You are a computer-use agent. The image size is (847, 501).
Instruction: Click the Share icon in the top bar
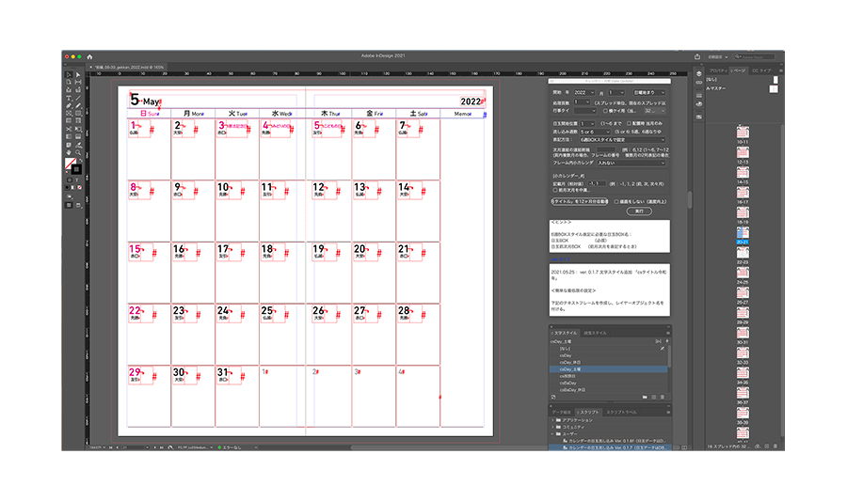point(697,56)
